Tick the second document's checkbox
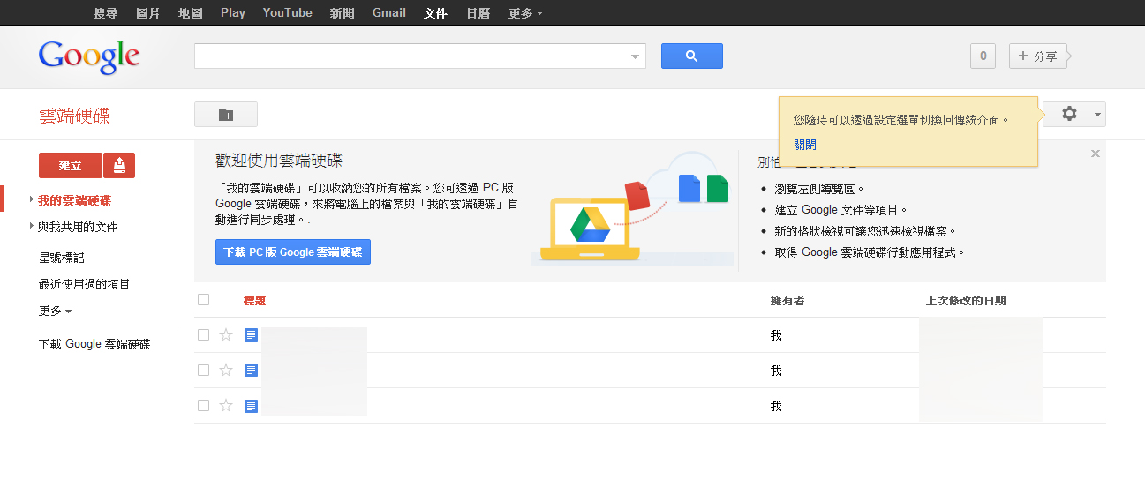The width and height of the screenshot is (1145, 503). click(x=204, y=371)
